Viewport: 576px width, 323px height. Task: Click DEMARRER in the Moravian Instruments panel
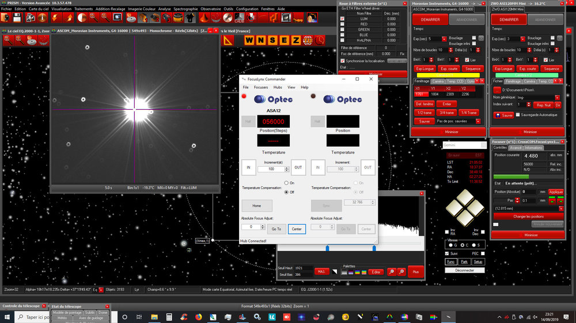point(430,20)
